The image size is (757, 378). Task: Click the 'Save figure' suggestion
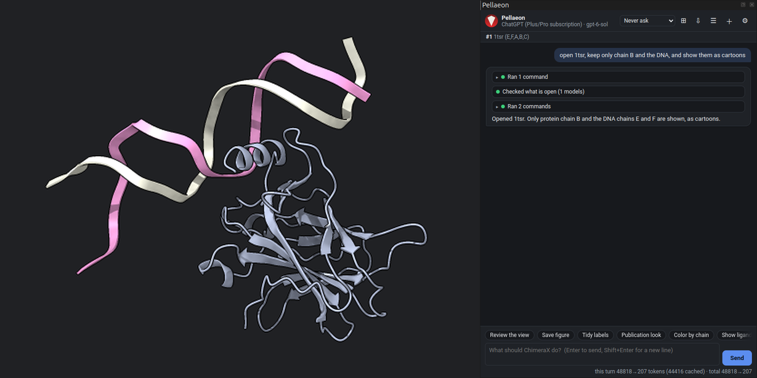(556, 335)
